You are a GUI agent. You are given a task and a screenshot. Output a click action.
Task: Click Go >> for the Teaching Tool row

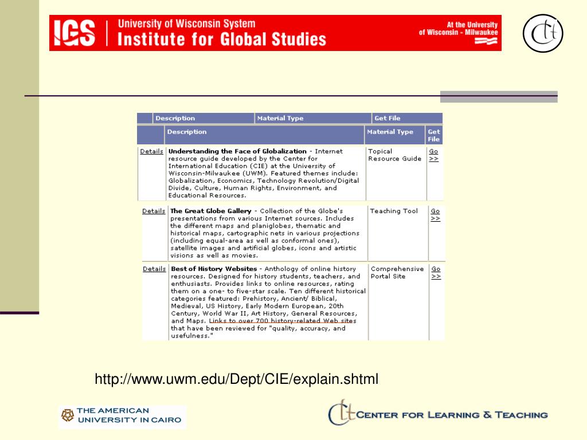point(436,215)
